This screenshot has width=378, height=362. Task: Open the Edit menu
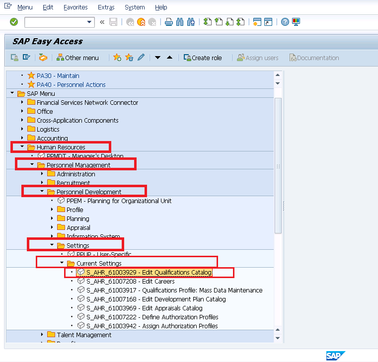tap(48, 7)
